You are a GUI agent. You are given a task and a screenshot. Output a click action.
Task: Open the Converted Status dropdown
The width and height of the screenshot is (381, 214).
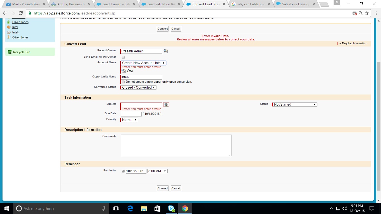click(x=139, y=87)
